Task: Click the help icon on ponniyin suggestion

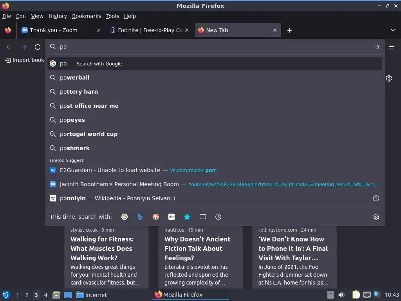Action: click(x=376, y=198)
